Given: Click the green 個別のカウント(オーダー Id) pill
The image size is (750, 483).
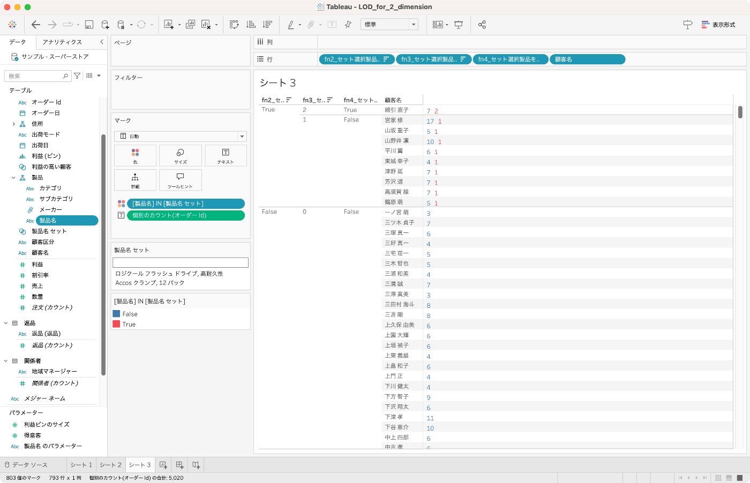Looking at the screenshot, I should pyautogui.click(x=186, y=215).
